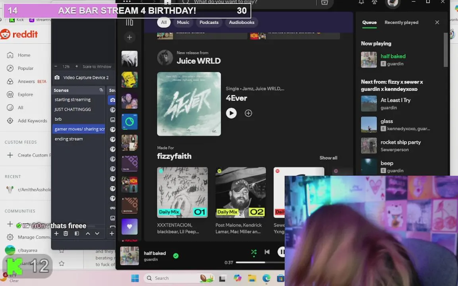Add a new scene in OBS
Image resolution: width=458 pixels, height=286 pixels.
tap(56, 234)
